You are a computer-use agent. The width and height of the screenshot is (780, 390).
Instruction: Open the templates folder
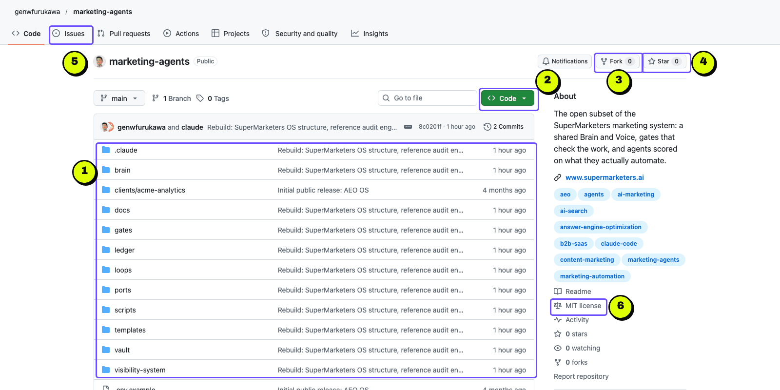point(130,330)
